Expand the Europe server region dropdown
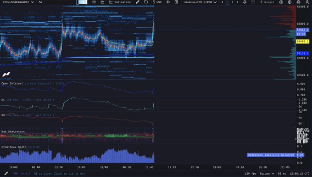The image size is (312, 177). pos(267,174)
